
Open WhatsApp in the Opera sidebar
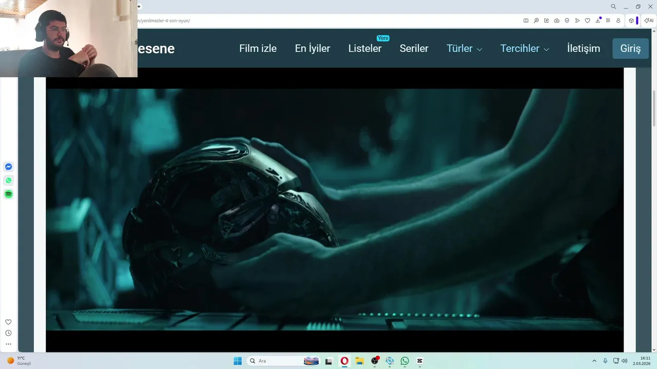8,180
